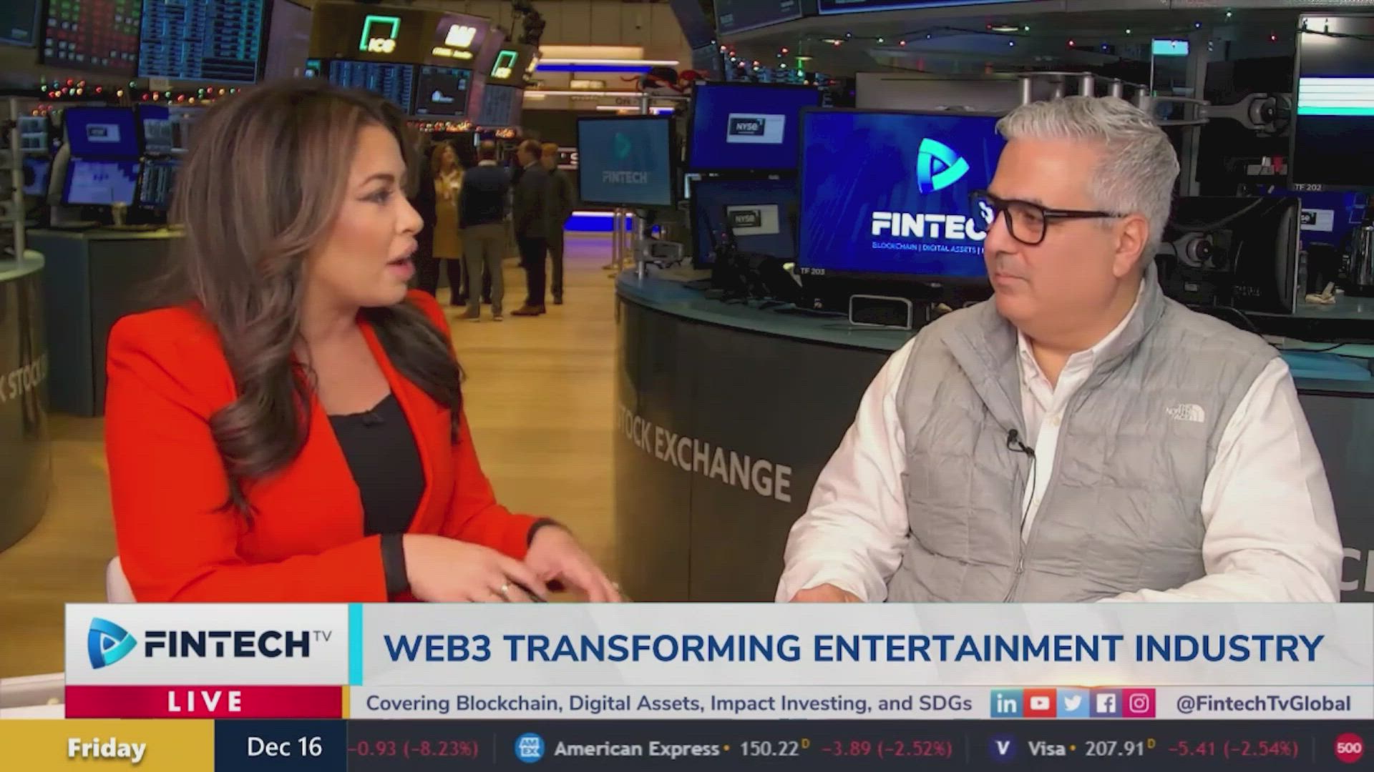1374x772 pixels.
Task: Click the Dec 16 date label
Action: point(284,747)
